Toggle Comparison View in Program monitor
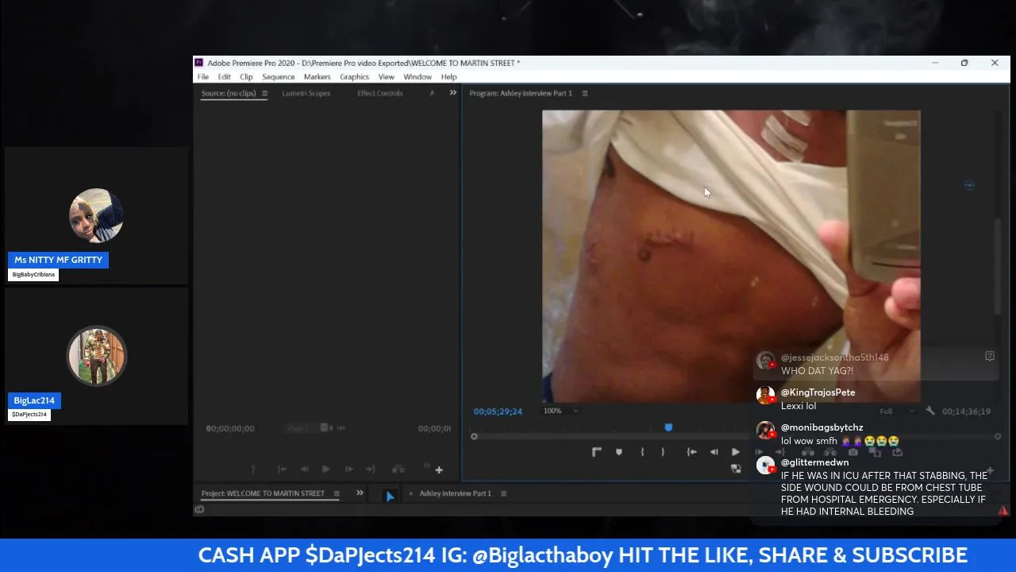 pyautogui.click(x=876, y=452)
